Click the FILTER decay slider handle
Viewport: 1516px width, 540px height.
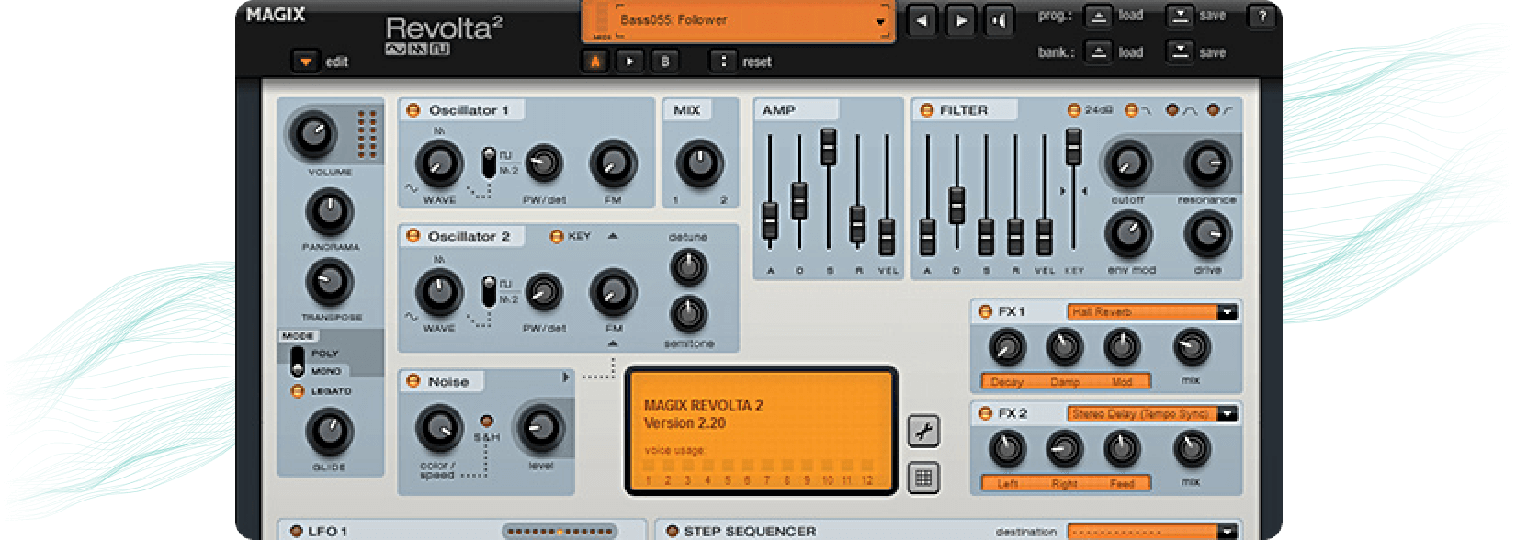click(956, 206)
